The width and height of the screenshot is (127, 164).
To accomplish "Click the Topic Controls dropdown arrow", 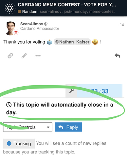I will click(x=48, y=127).
